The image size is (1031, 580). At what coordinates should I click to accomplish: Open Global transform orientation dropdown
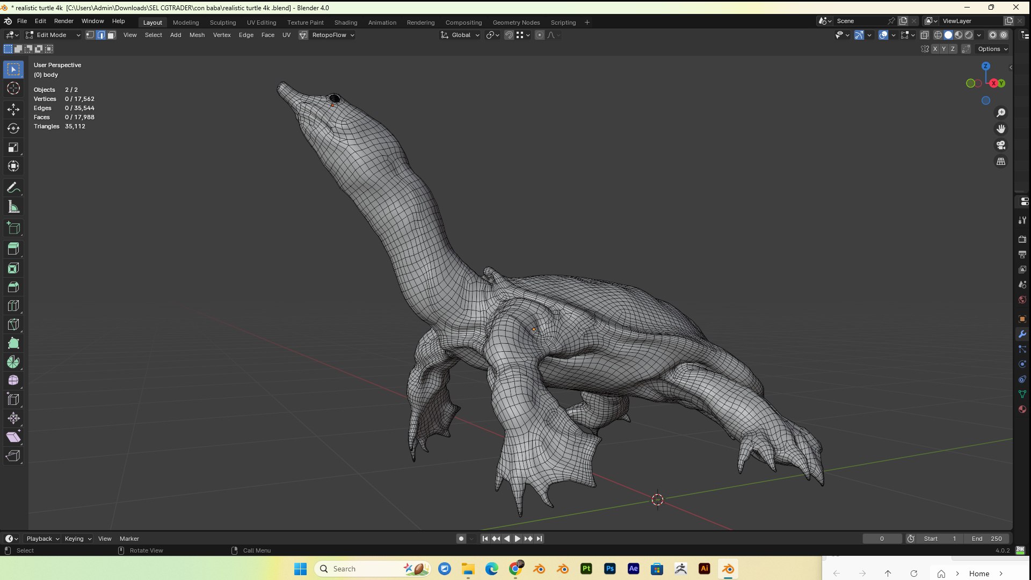click(460, 35)
